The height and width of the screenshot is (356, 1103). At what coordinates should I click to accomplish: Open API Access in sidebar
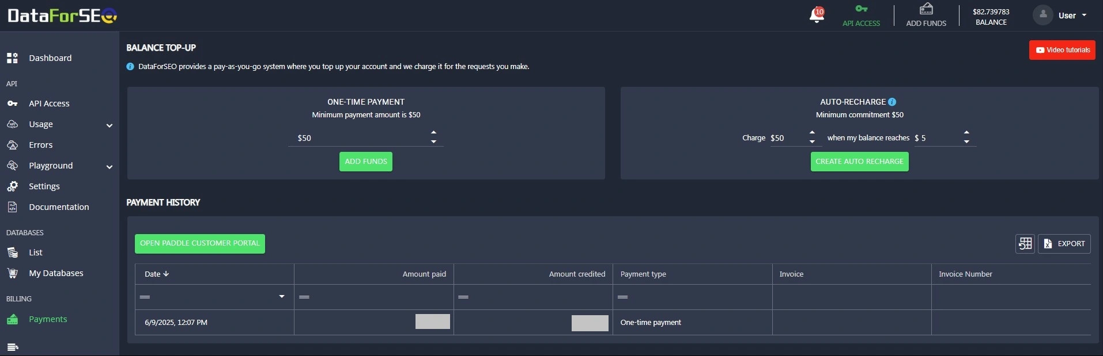coord(49,104)
